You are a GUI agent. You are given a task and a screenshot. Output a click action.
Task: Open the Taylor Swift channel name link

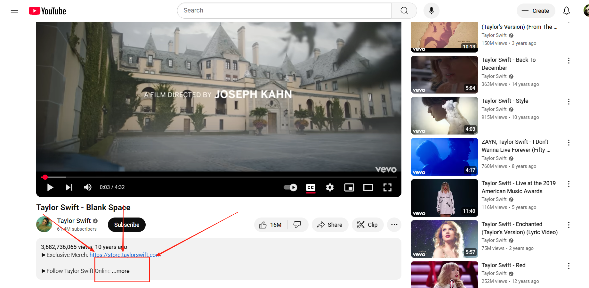click(74, 221)
